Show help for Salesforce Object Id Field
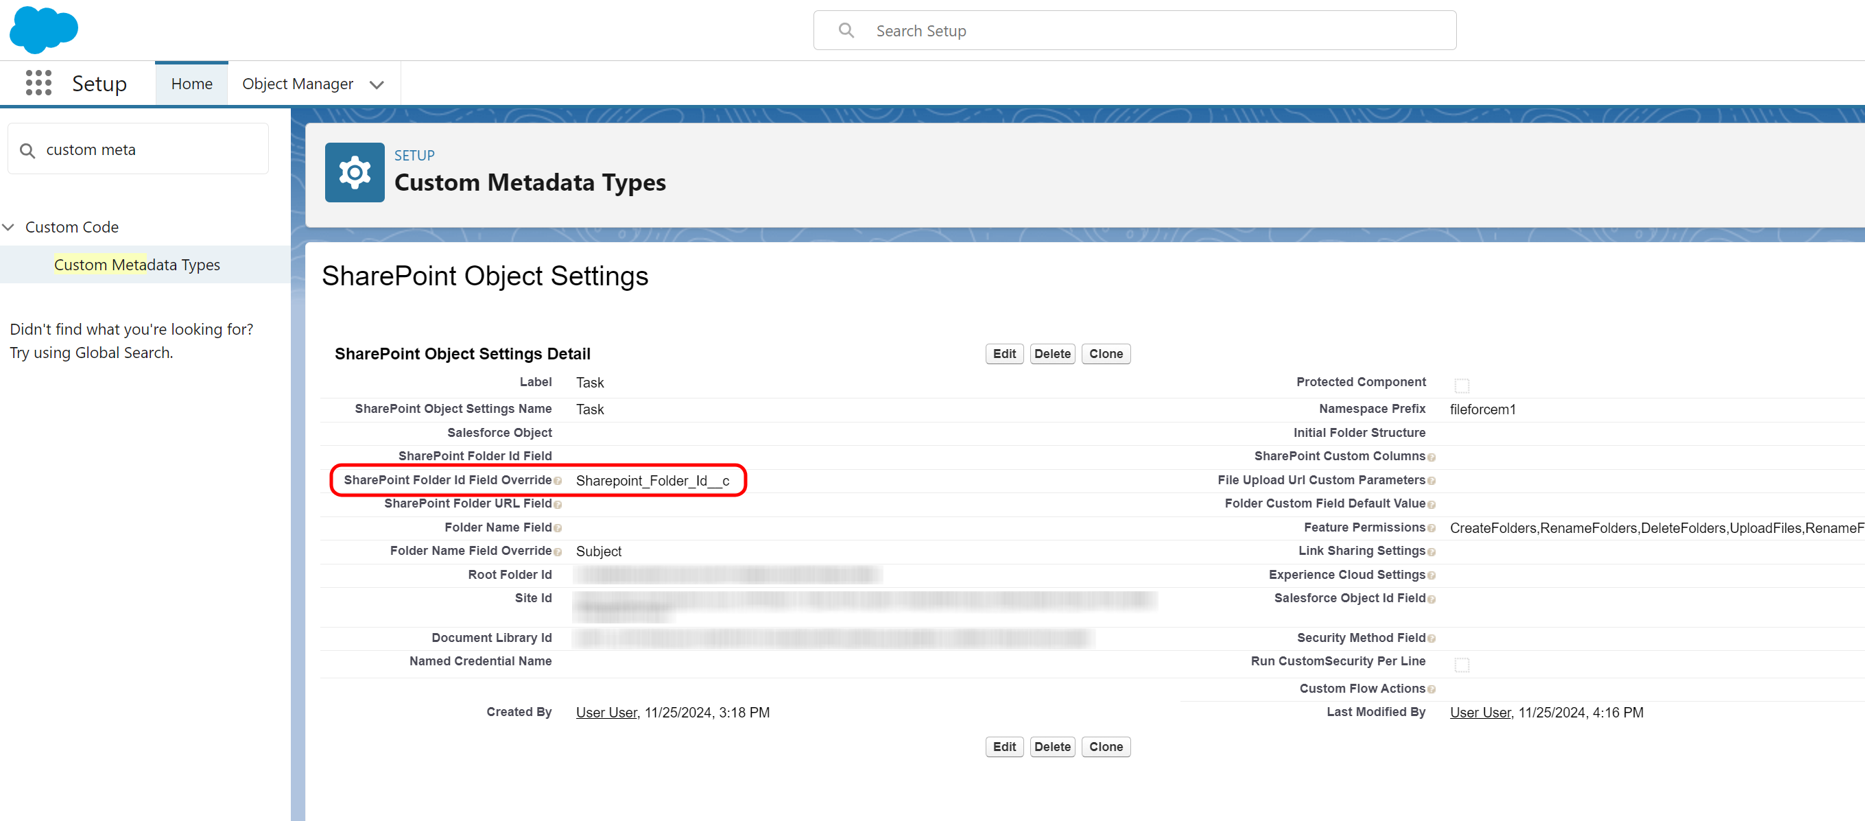 (1432, 599)
